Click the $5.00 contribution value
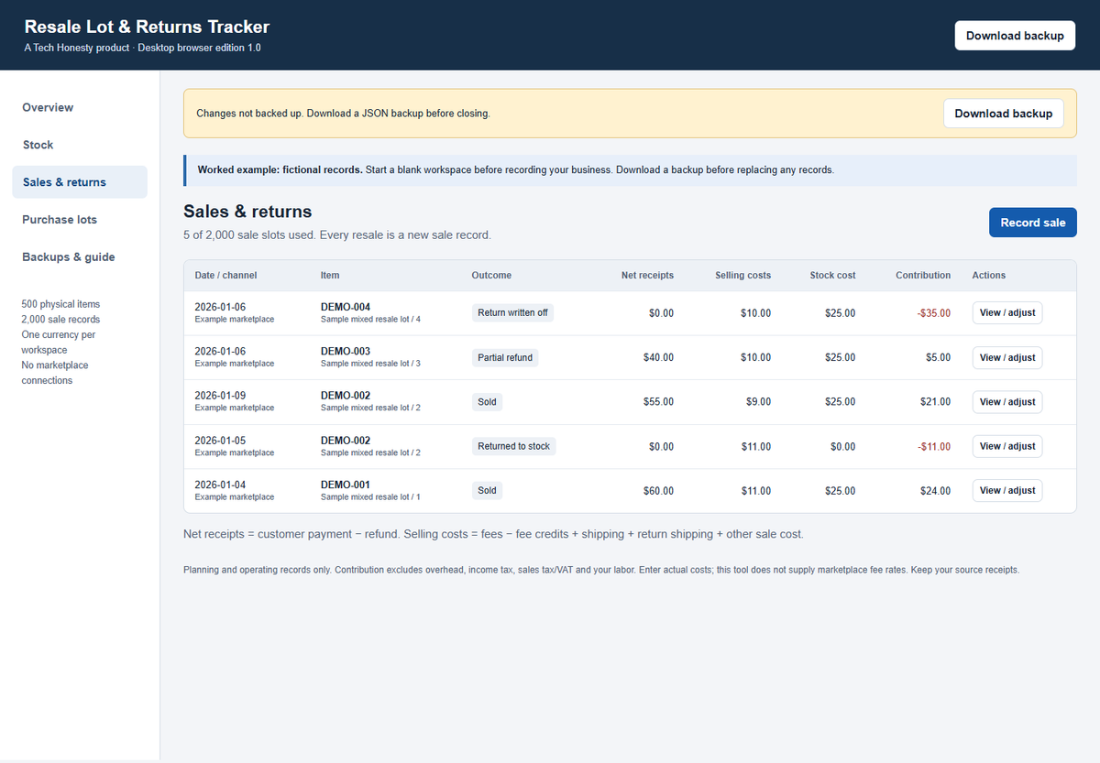The width and height of the screenshot is (1100, 763). pos(939,357)
